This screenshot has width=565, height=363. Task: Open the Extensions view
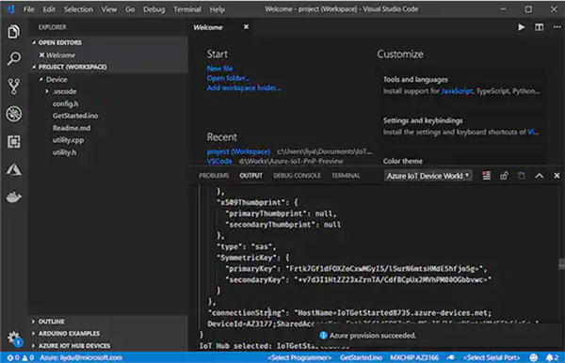click(14, 142)
